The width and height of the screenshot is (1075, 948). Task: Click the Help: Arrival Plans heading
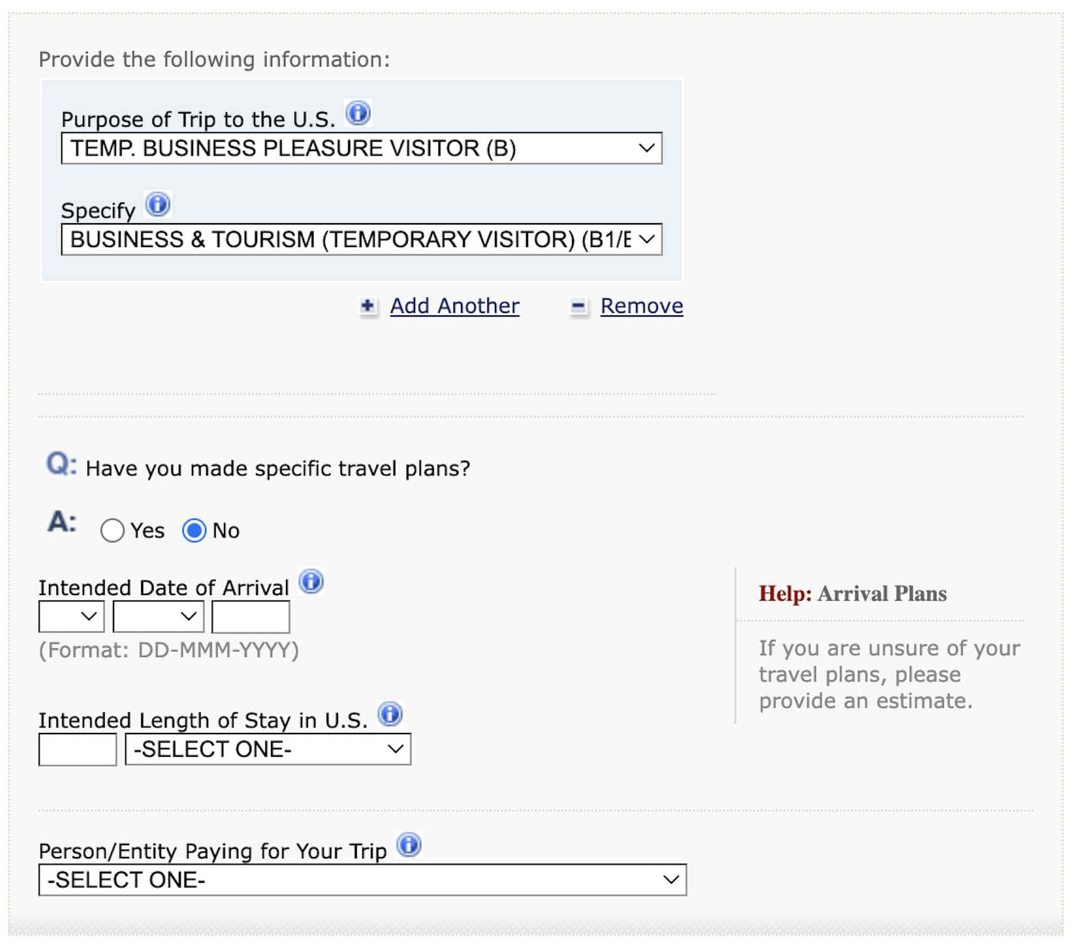point(854,593)
